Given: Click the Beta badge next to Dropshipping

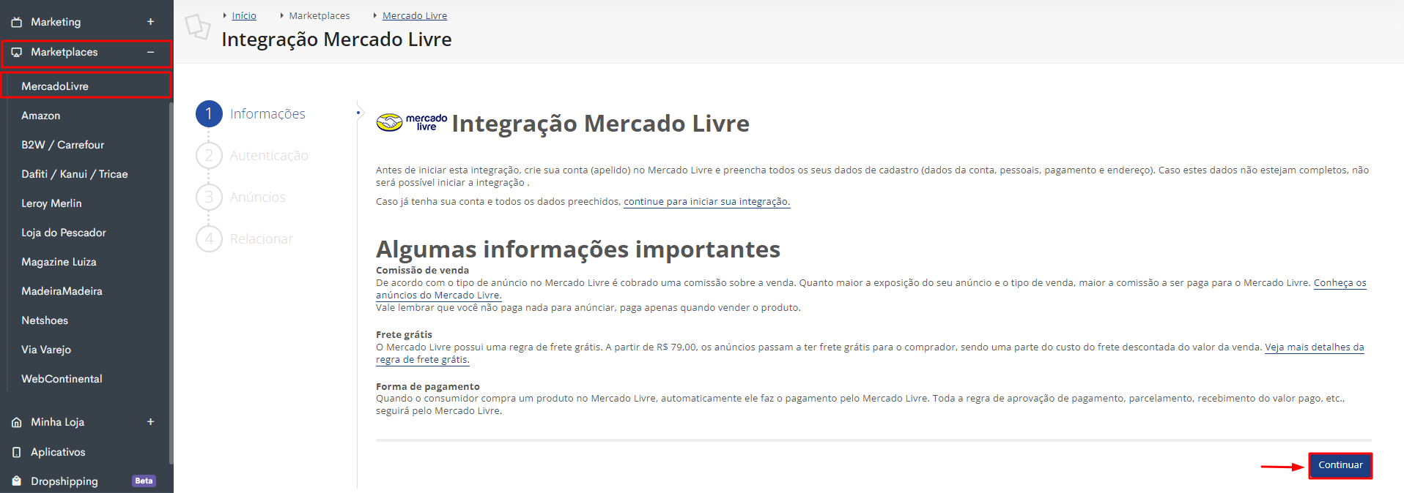Looking at the screenshot, I should pyautogui.click(x=144, y=481).
